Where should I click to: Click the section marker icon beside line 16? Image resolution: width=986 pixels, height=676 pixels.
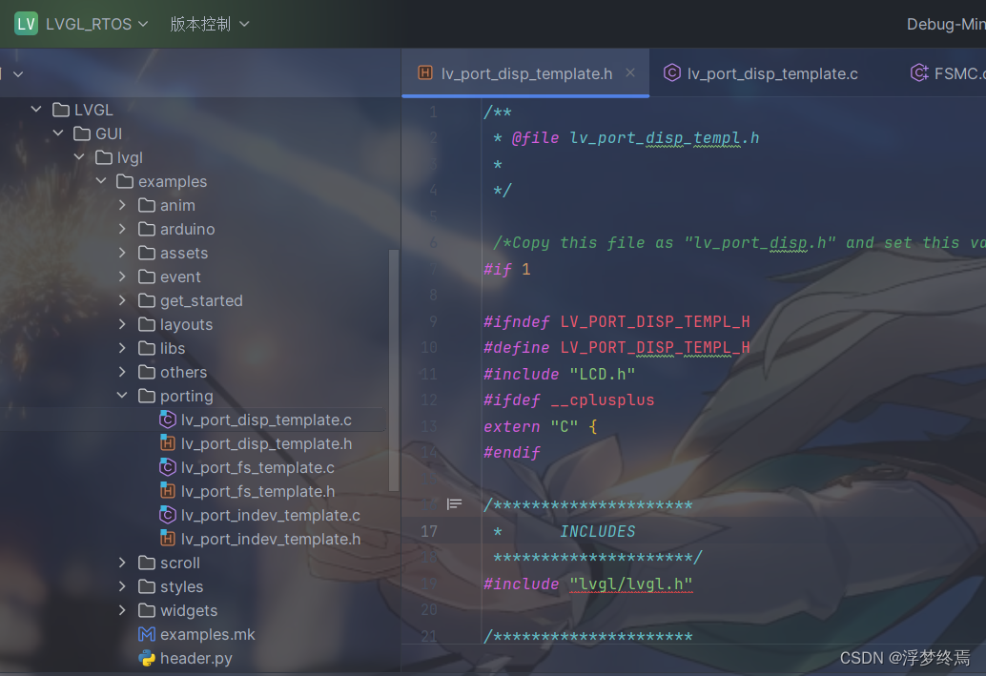455,503
